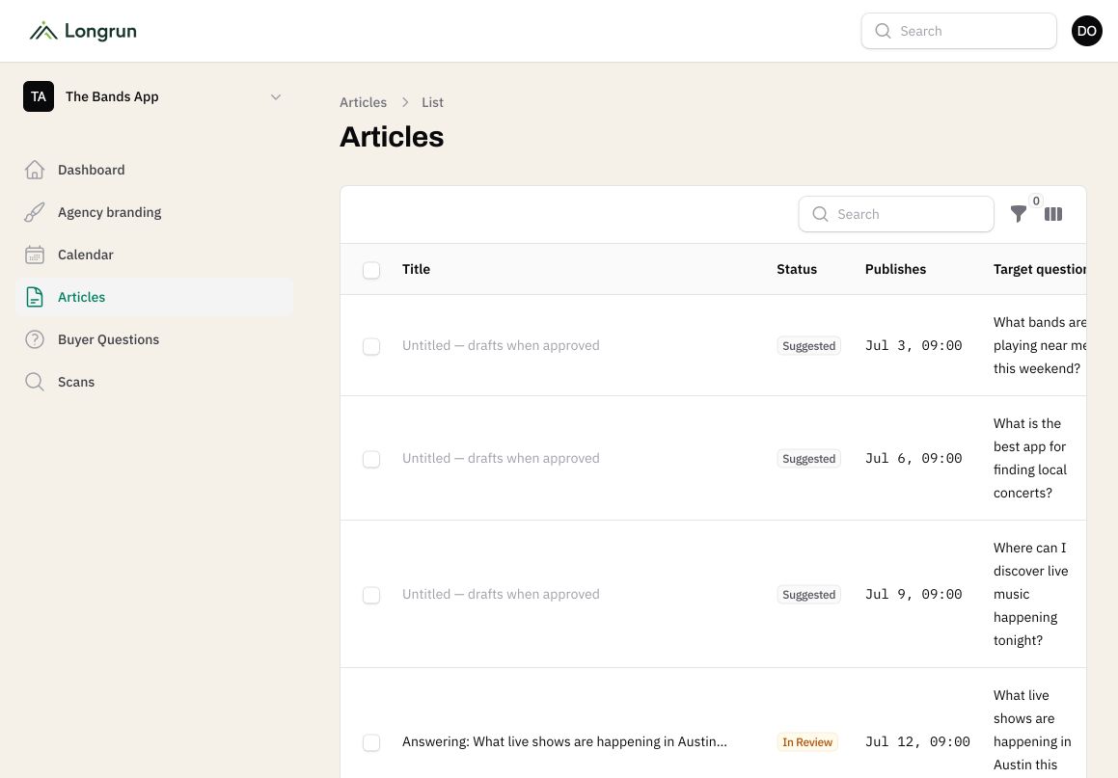Toggle table columns with the columns icon
The height and width of the screenshot is (778, 1118).
click(1053, 214)
